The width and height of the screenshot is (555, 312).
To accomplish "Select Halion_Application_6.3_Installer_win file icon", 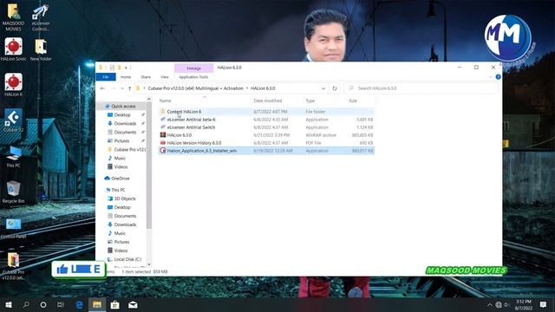I will pyautogui.click(x=163, y=151).
